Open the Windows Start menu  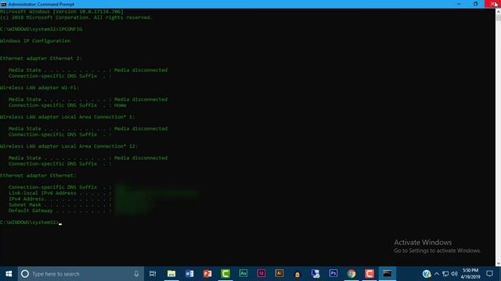pyautogui.click(x=9, y=274)
